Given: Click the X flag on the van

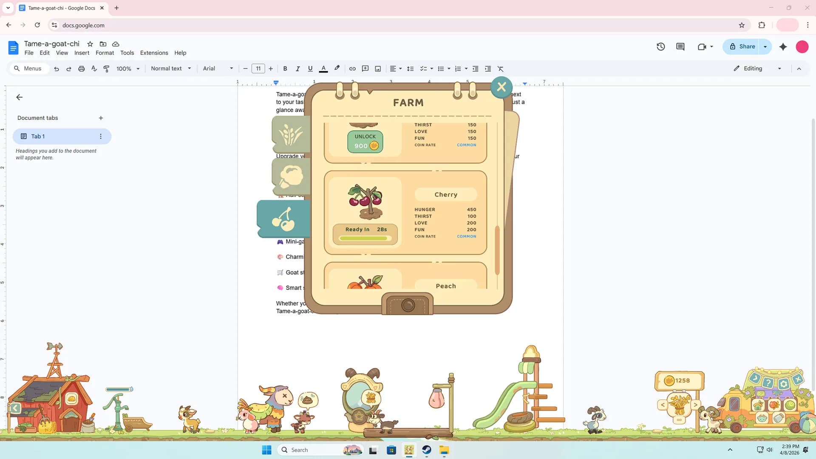Looking at the screenshot, I should 798,379.
